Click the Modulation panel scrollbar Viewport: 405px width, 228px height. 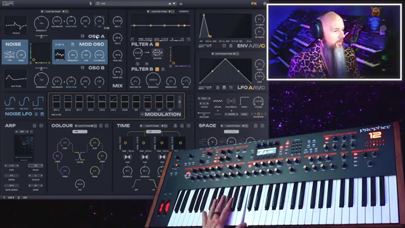(180, 102)
